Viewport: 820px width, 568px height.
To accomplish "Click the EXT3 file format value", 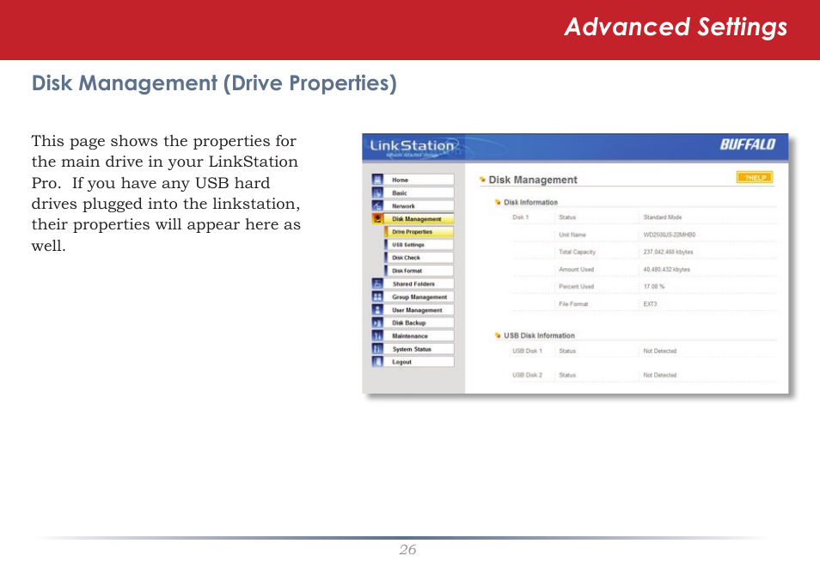I will [650, 304].
